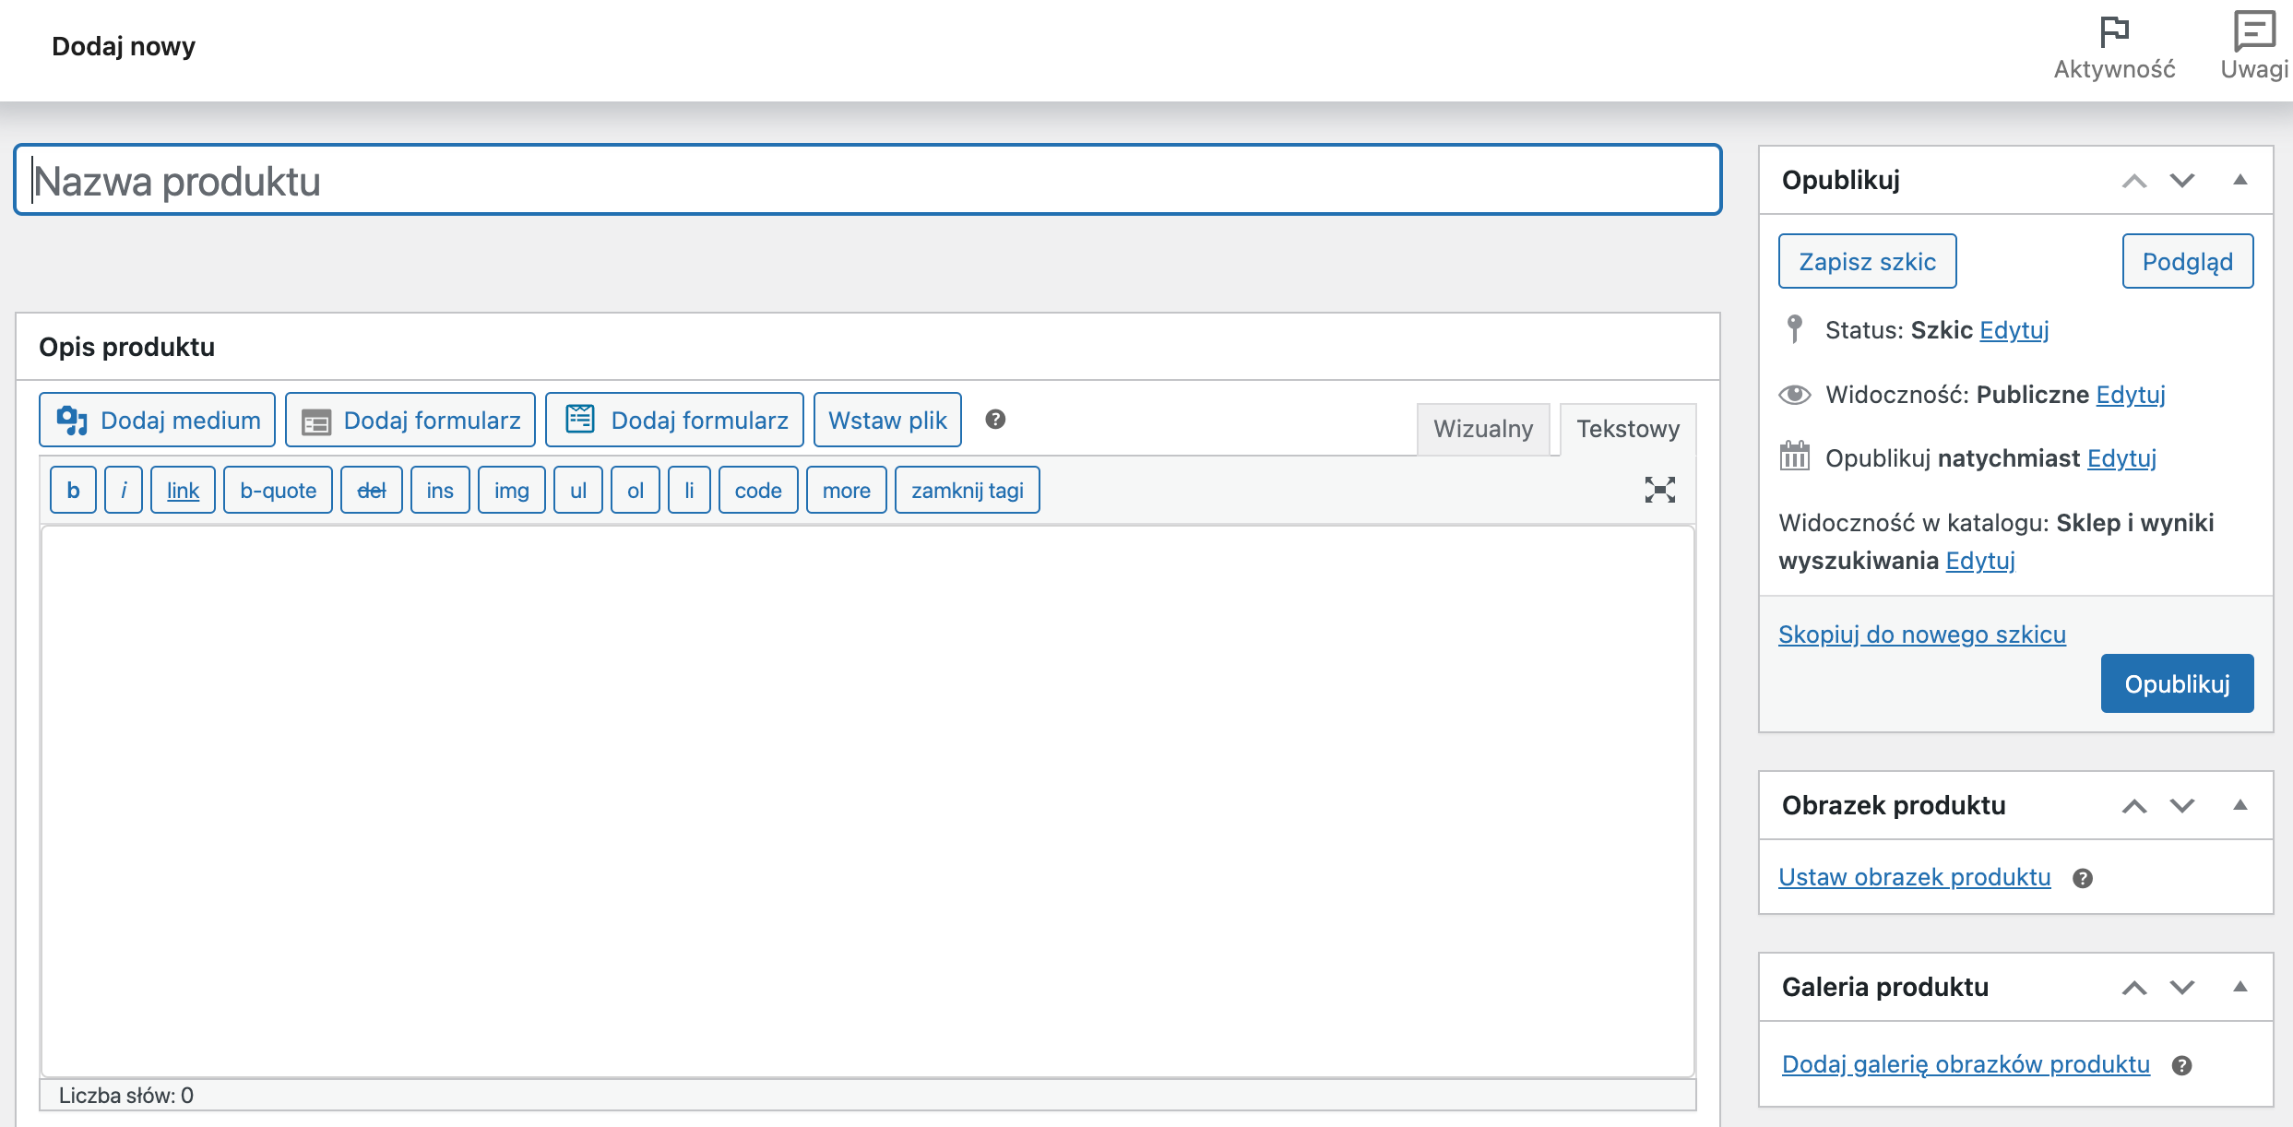Edit Widoczność: Publiczne setting
The image size is (2293, 1127).
click(x=2131, y=395)
